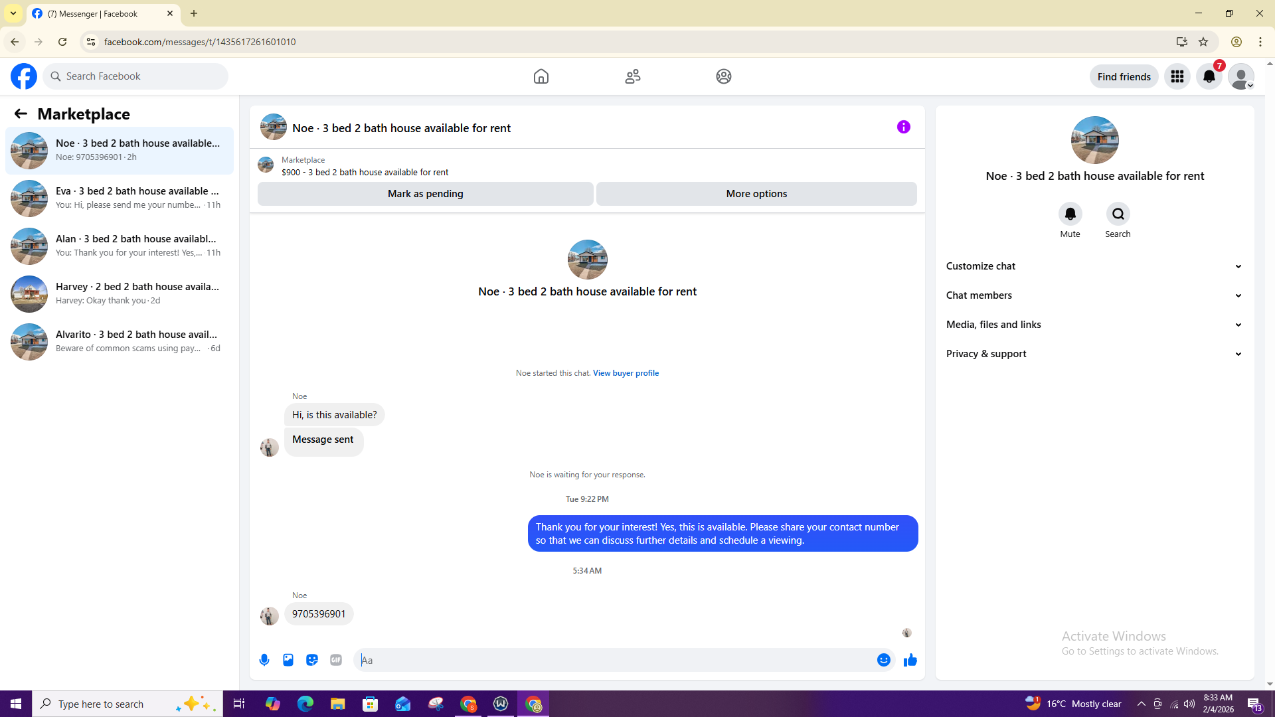
Task: Mute this conversation with bell icon
Action: [1070, 214]
